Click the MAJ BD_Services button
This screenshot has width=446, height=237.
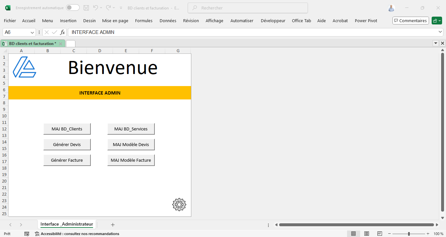tap(131, 129)
